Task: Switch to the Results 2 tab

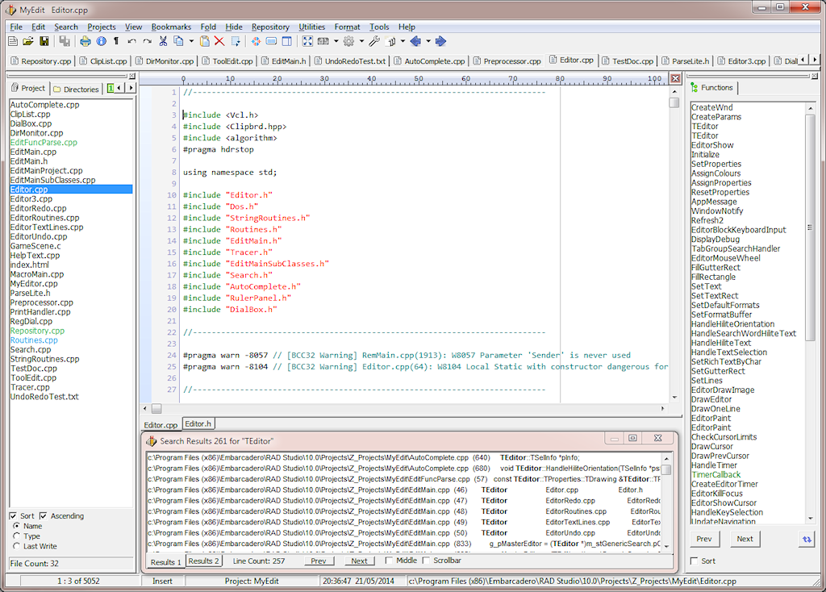Action: pos(203,561)
